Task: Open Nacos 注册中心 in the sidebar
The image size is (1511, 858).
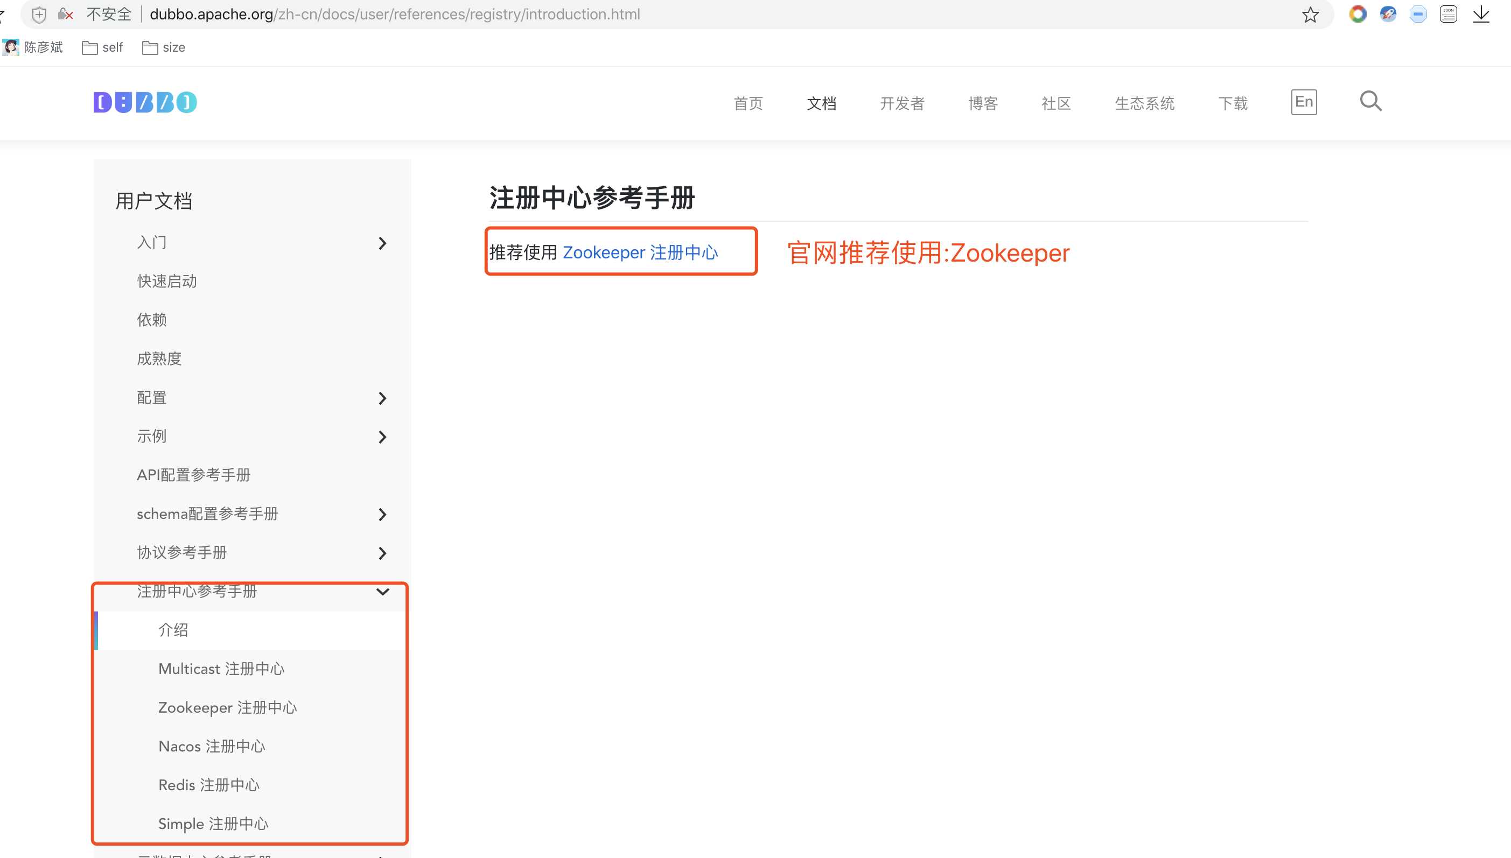Action: (212, 746)
